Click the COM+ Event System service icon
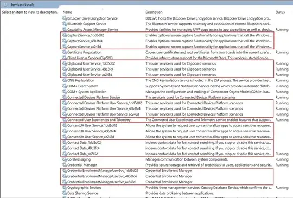Screen dimensions: 293x198 [65, 86]
